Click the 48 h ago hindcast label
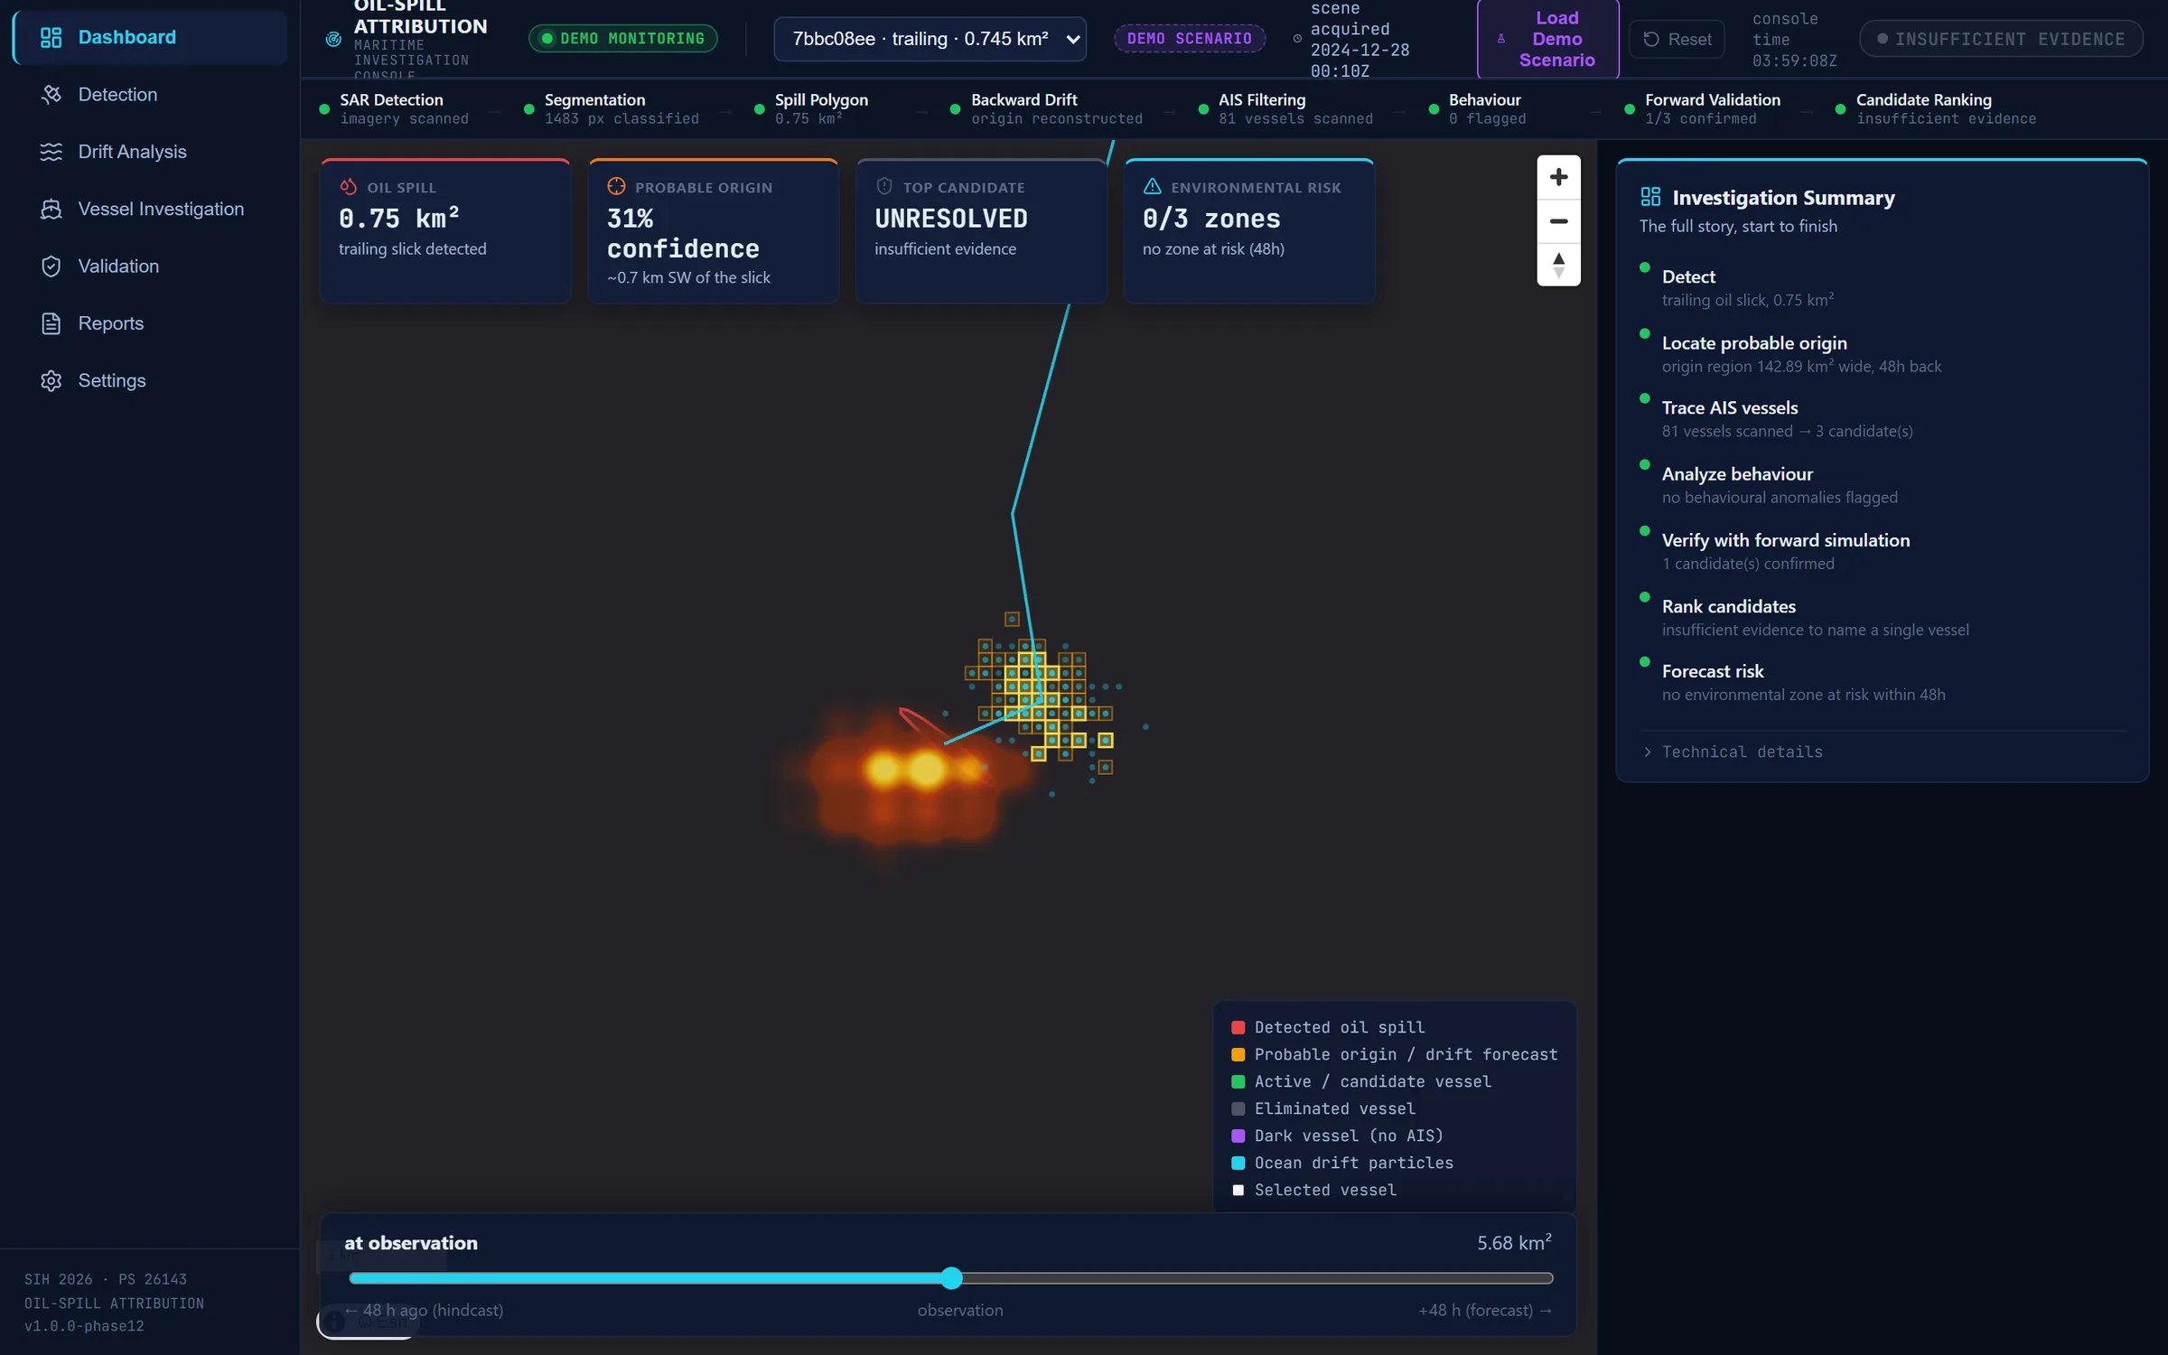The image size is (2168, 1355). [424, 1310]
